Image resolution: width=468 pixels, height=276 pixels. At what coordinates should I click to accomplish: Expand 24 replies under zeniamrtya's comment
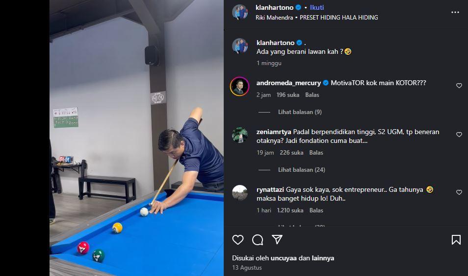(301, 170)
